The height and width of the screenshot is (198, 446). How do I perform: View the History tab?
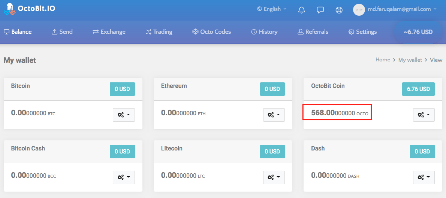click(264, 32)
